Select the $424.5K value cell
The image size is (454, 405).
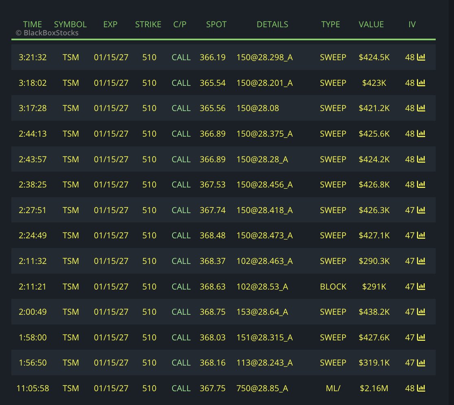pyautogui.click(x=374, y=57)
